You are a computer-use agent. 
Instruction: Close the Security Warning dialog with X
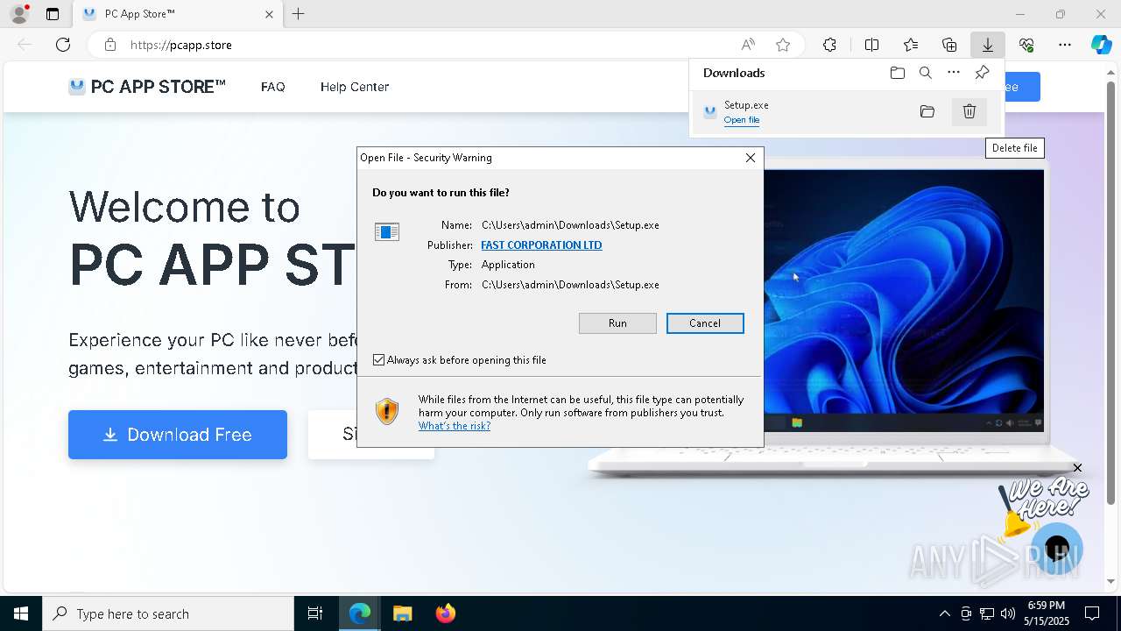[x=751, y=158]
